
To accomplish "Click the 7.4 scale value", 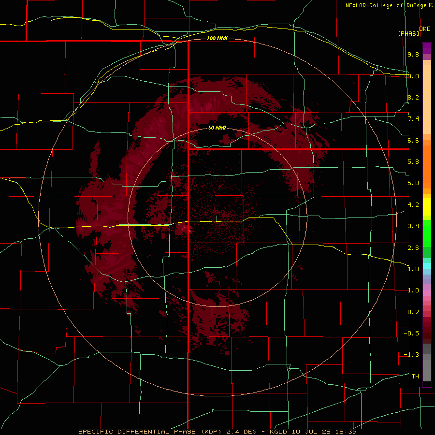I will (413, 119).
